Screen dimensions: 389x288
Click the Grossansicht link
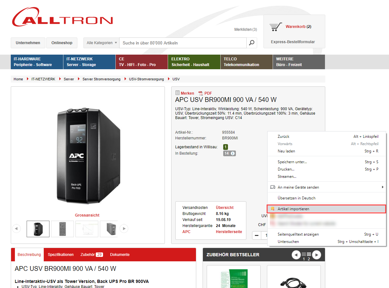(x=87, y=215)
